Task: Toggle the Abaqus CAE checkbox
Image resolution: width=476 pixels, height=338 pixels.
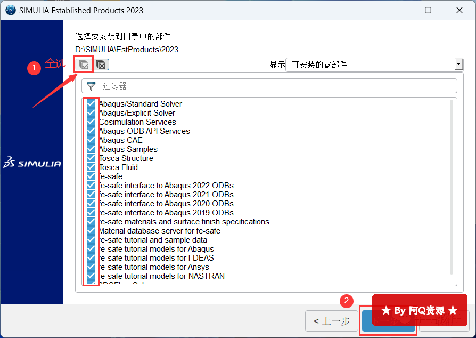Action: point(91,140)
